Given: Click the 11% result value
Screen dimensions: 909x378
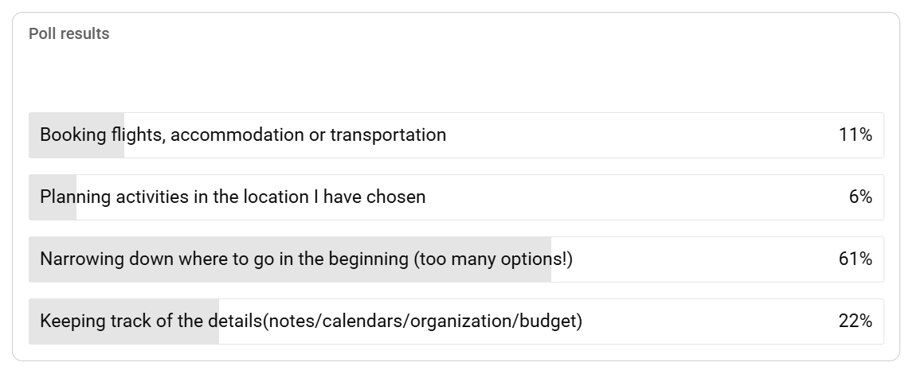Looking at the screenshot, I should (x=855, y=135).
